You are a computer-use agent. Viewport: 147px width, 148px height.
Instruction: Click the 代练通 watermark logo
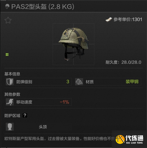pyautogui.click(x=129, y=139)
